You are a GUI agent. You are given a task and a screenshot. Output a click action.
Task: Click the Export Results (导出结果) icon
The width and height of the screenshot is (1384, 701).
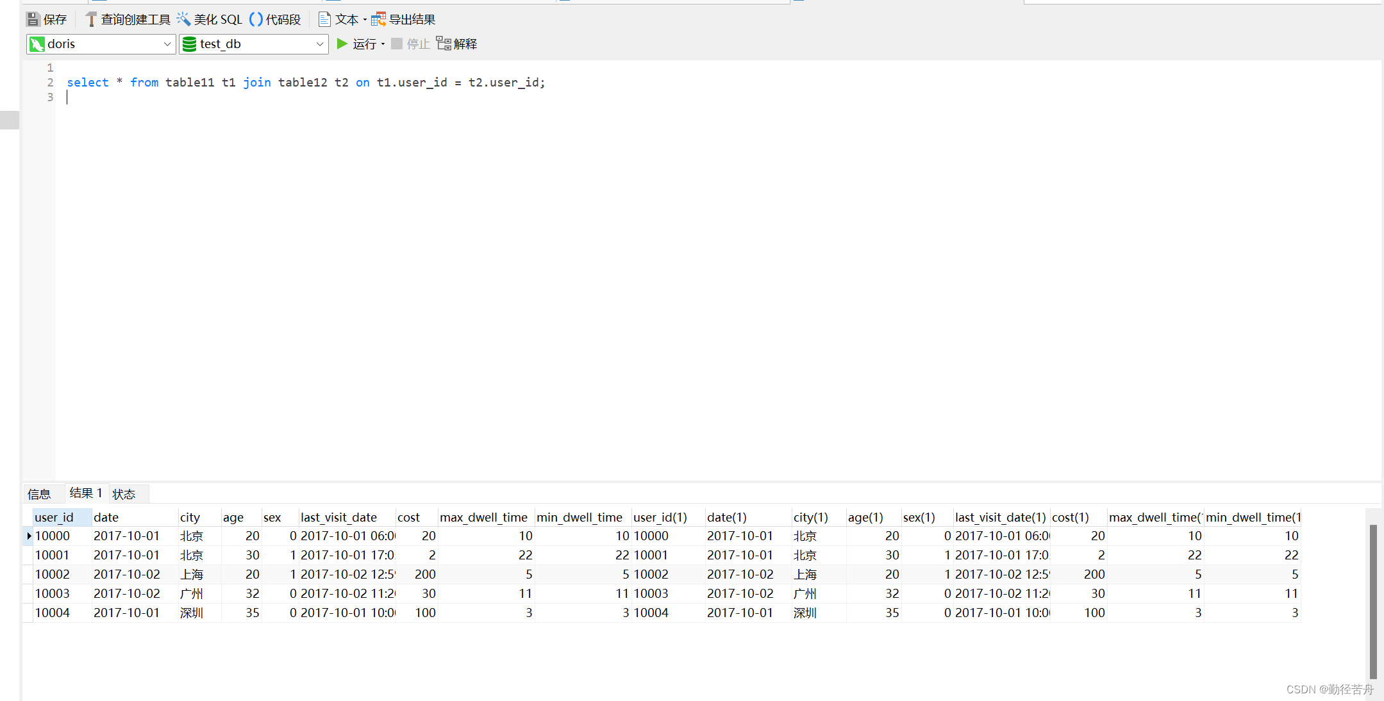tap(378, 19)
